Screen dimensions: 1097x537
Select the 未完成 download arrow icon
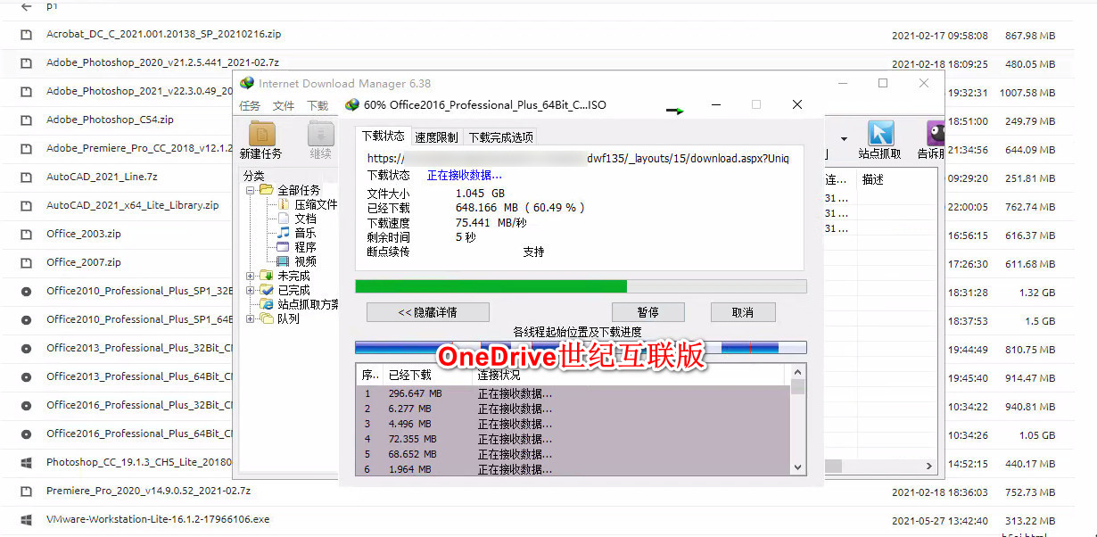pyautogui.click(x=266, y=276)
